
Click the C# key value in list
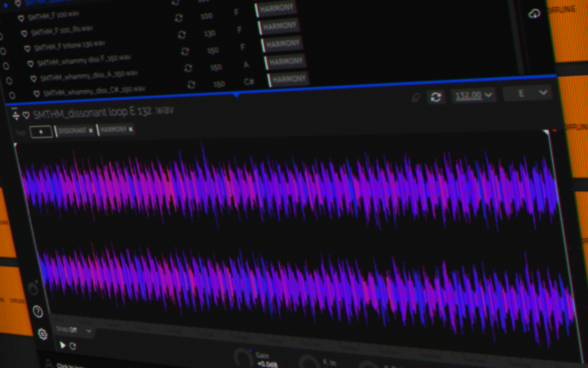click(x=248, y=82)
